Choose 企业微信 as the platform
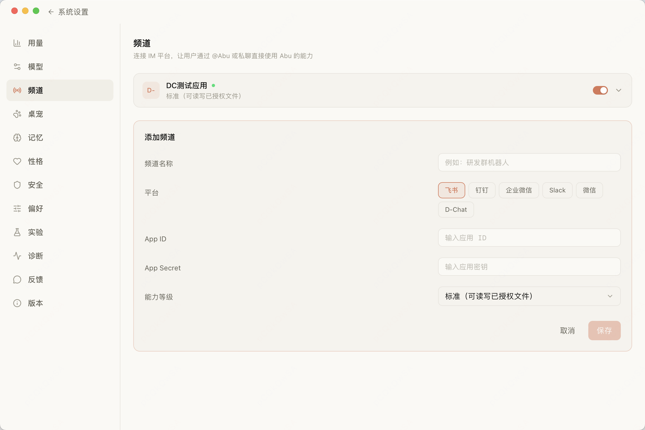645x430 pixels. (519, 190)
